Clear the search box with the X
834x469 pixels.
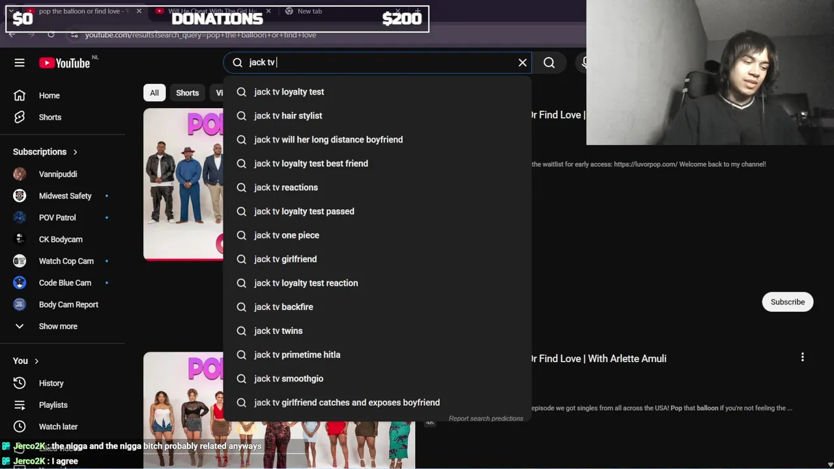[523, 63]
